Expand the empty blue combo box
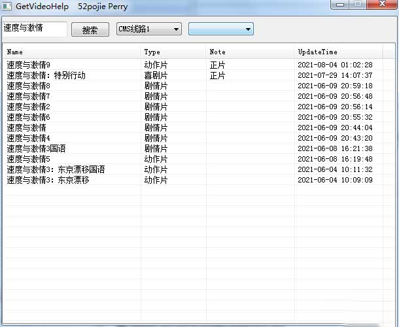The height and width of the screenshot is (327, 399). (x=221, y=29)
